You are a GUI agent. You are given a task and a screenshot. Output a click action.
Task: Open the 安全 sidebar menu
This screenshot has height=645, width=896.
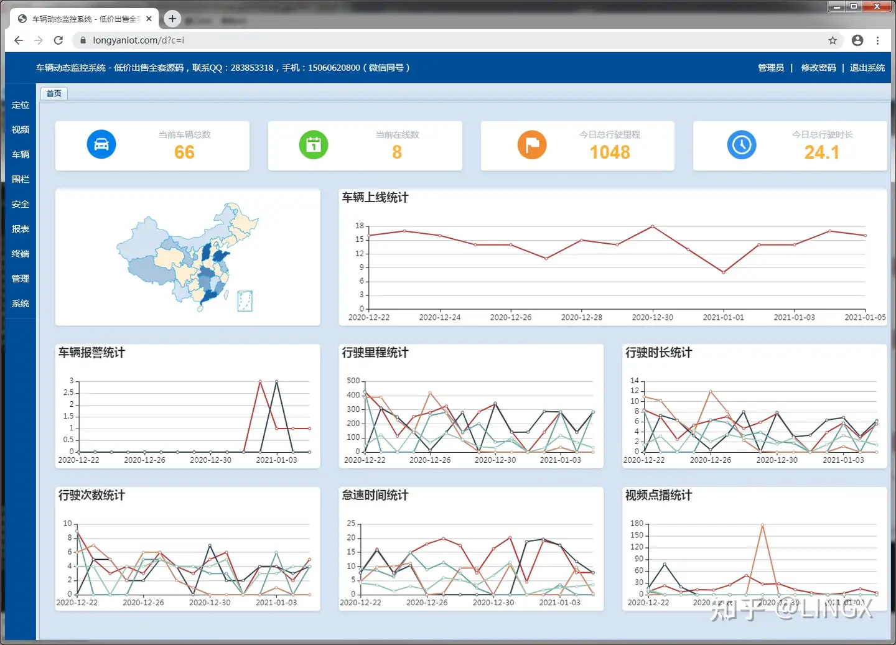pos(21,204)
